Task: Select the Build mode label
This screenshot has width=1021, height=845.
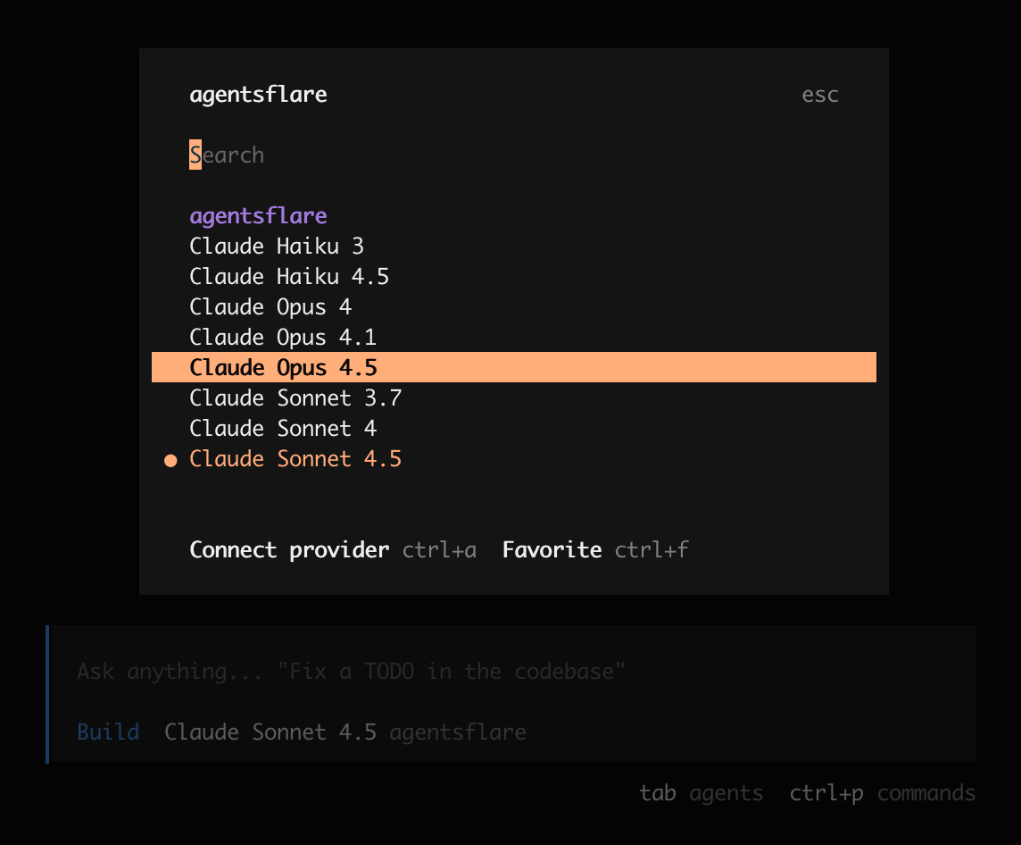Action: [108, 732]
